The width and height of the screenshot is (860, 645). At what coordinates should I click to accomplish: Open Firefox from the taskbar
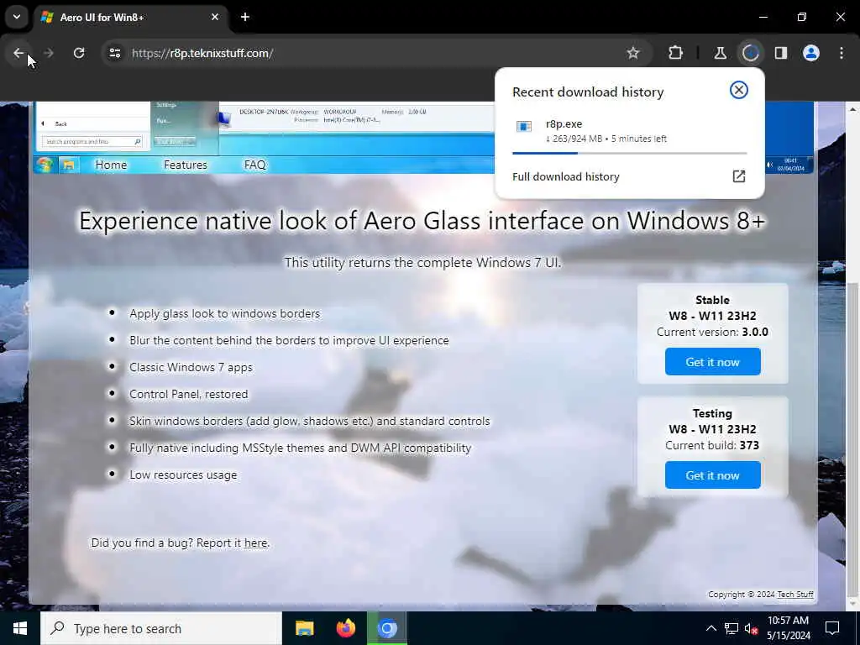345,628
